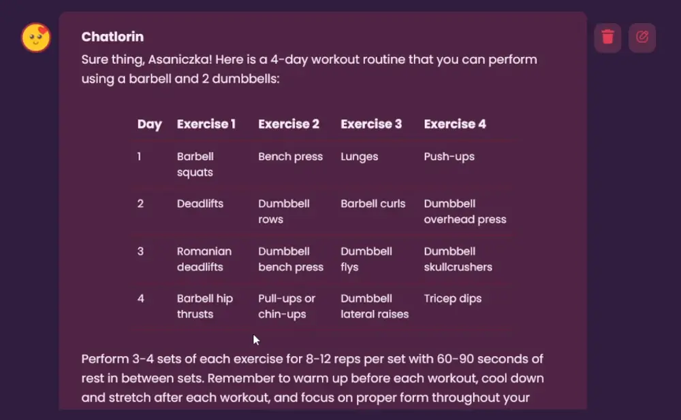Select Dumbbell lateral raises in row 4
Screen dimensions: 681x420
point(374,307)
